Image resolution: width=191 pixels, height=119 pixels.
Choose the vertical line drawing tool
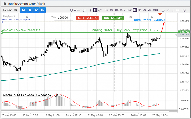(x=173, y=10)
